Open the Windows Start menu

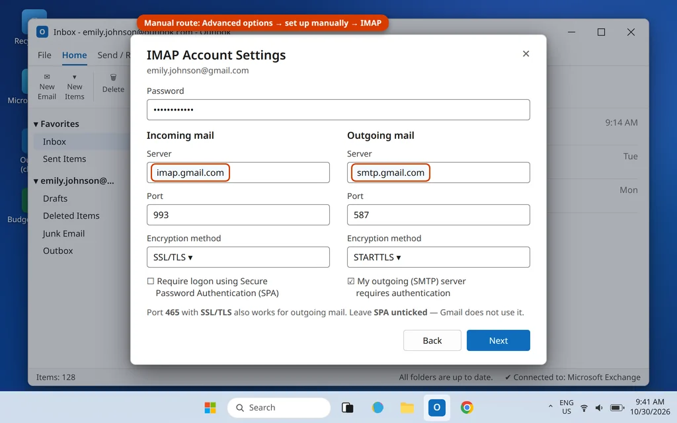tap(210, 407)
